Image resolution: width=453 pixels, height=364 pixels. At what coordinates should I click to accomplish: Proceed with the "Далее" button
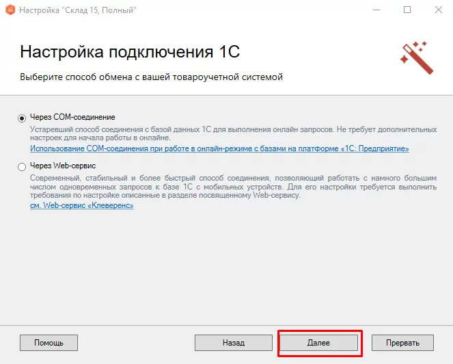tap(318, 343)
